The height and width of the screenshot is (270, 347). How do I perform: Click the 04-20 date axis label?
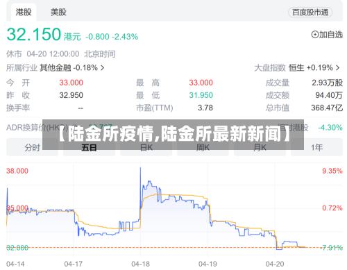(275, 264)
